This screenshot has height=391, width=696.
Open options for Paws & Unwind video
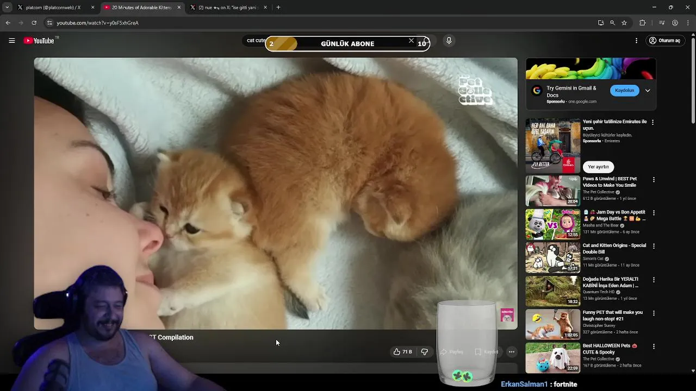[654, 180]
